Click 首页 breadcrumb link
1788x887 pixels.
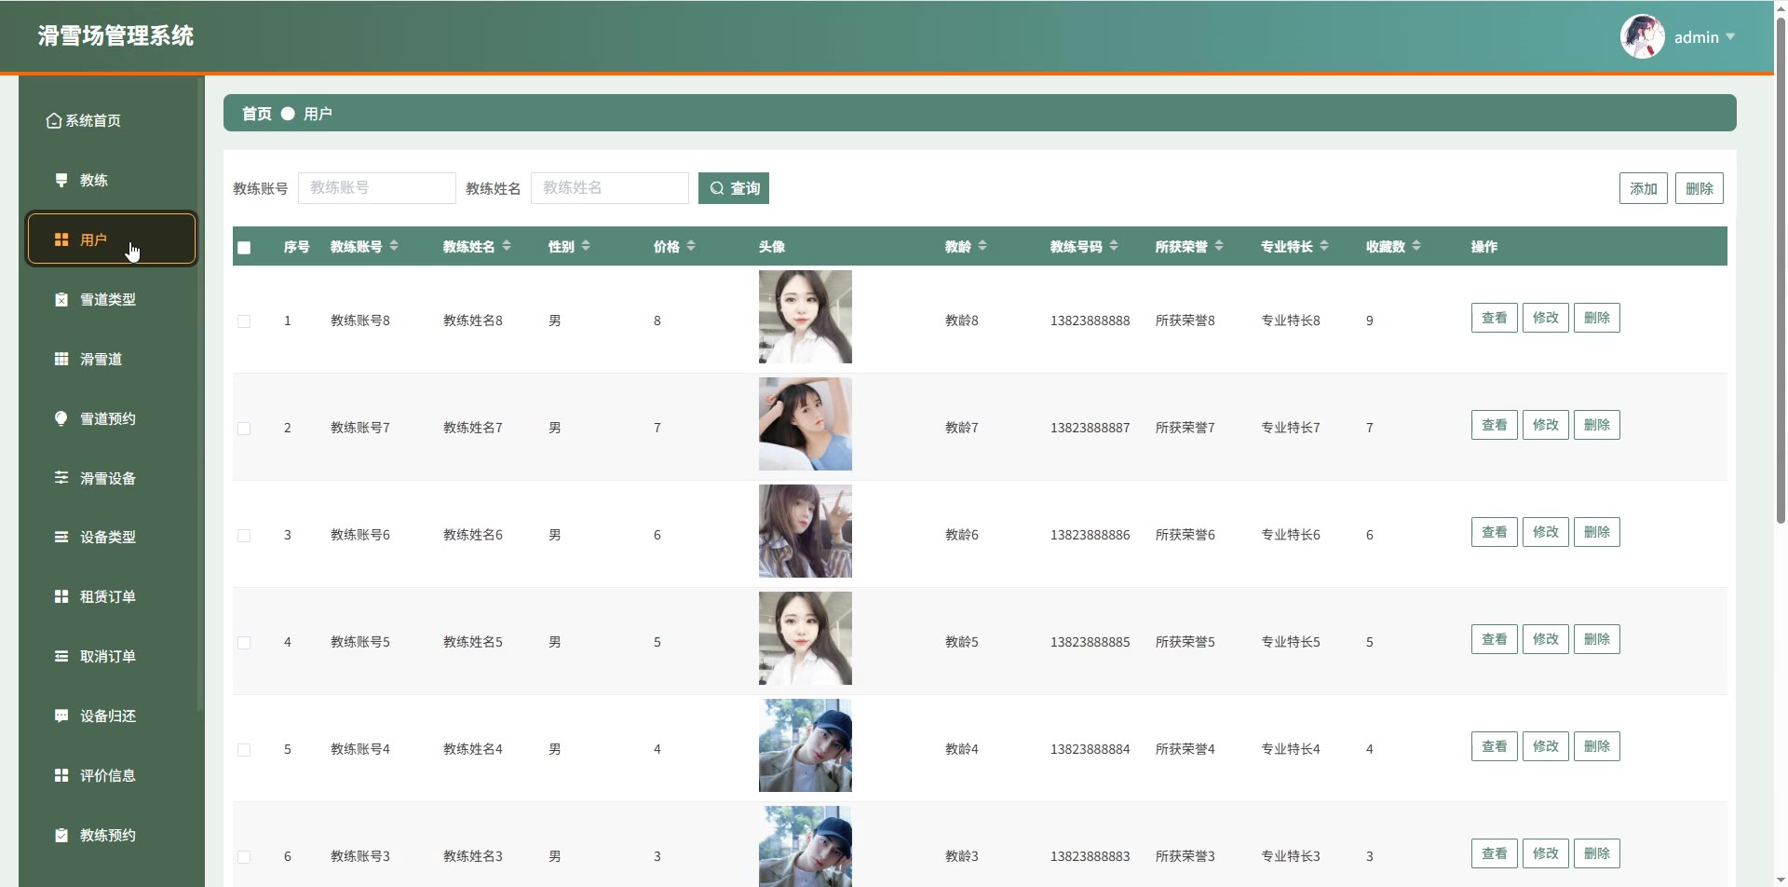[257, 114]
